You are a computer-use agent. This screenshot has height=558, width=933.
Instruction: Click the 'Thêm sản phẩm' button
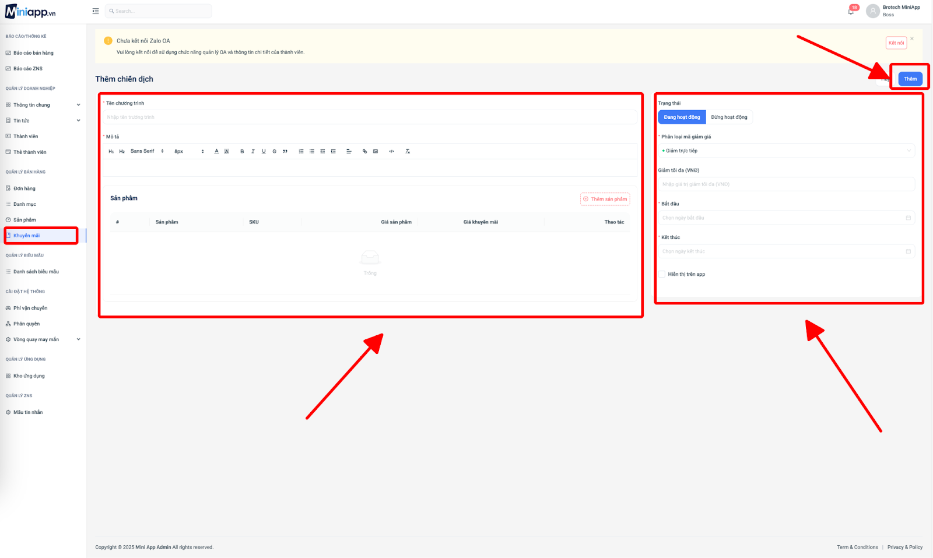pos(605,199)
